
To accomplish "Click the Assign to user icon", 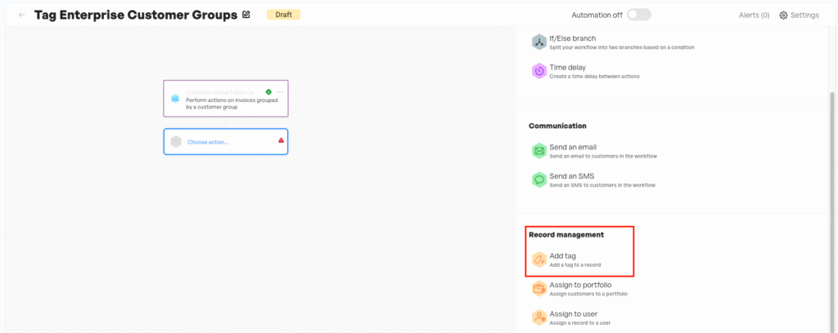I will [x=539, y=317].
